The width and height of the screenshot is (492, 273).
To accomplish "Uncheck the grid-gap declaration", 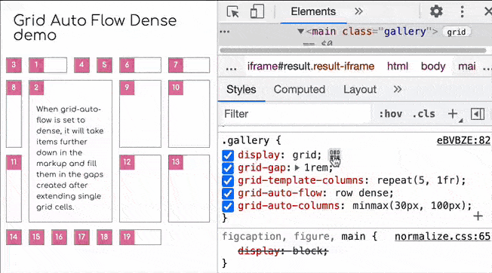I will (x=228, y=168).
